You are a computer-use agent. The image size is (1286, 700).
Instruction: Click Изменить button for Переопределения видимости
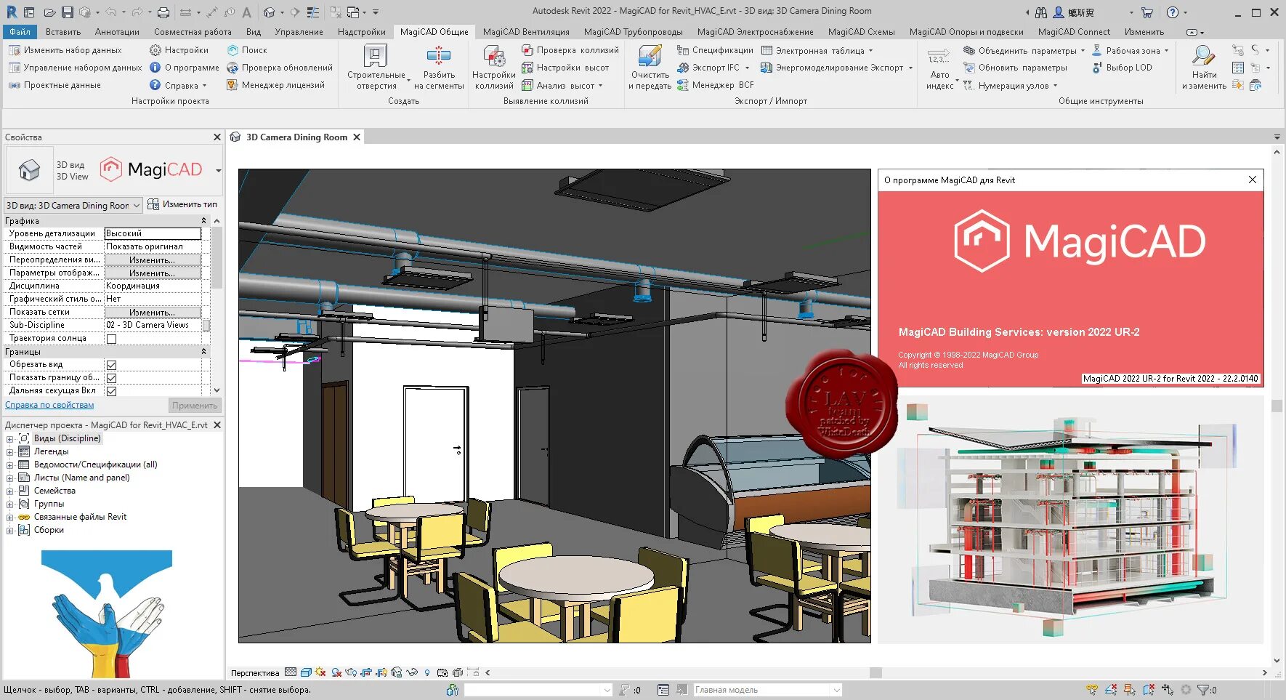point(153,260)
